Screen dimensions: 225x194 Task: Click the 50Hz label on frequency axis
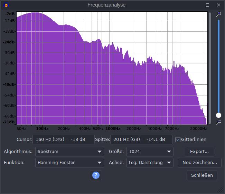point(21,129)
